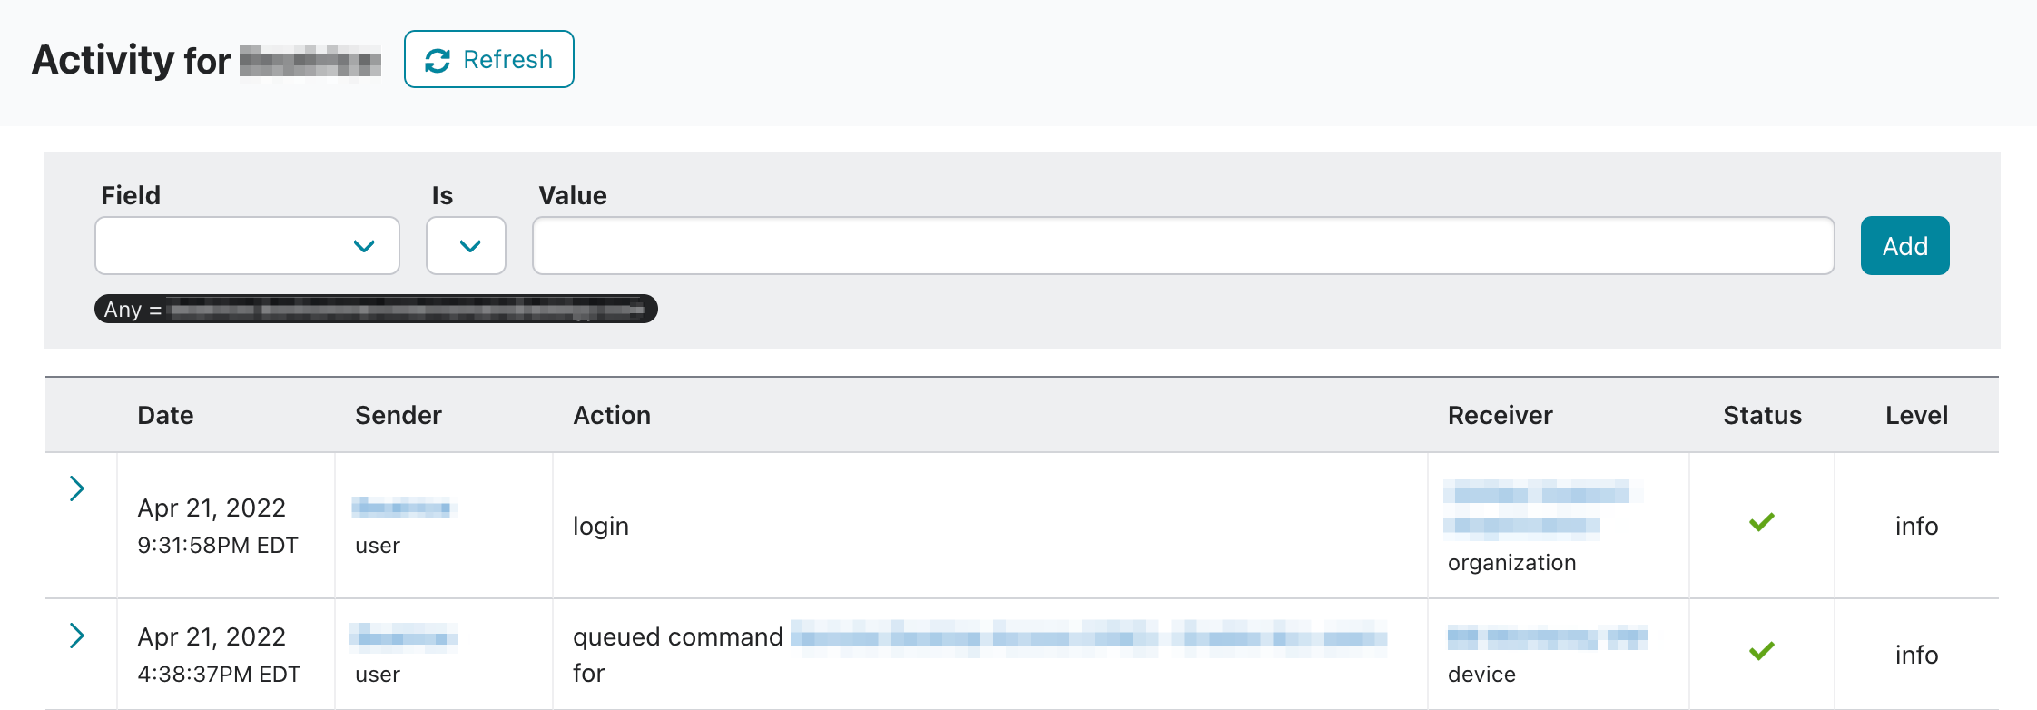Open sender user link in login row

402,507
